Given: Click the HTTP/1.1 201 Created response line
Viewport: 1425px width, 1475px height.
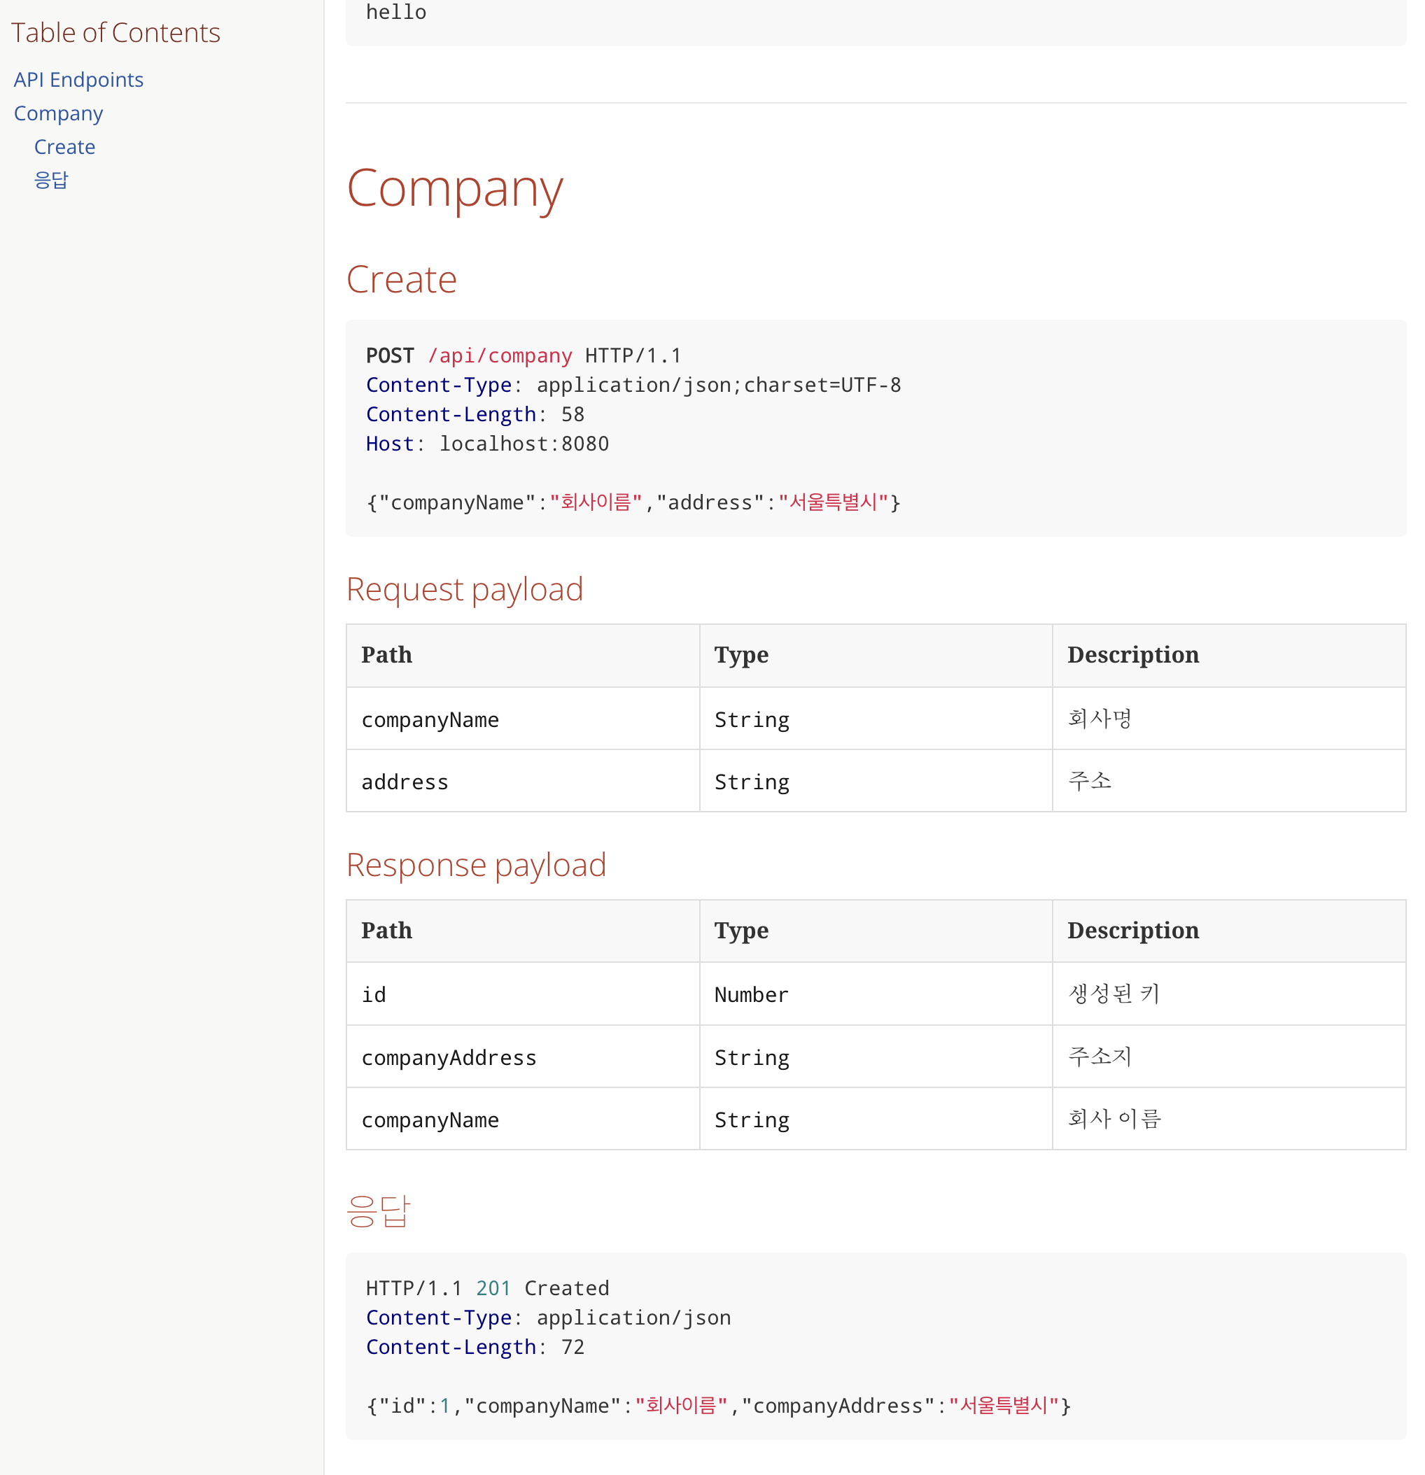Looking at the screenshot, I should 487,1288.
